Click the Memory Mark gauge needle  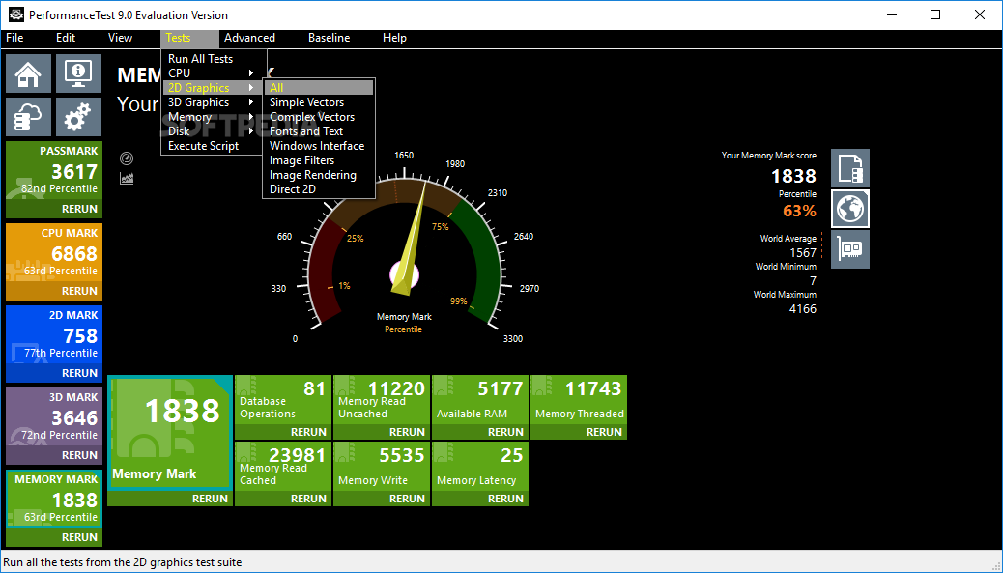point(410,240)
